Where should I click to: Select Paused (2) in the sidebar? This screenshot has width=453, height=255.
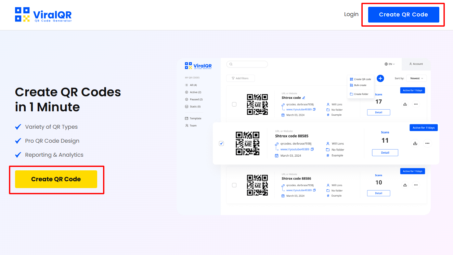(x=194, y=99)
